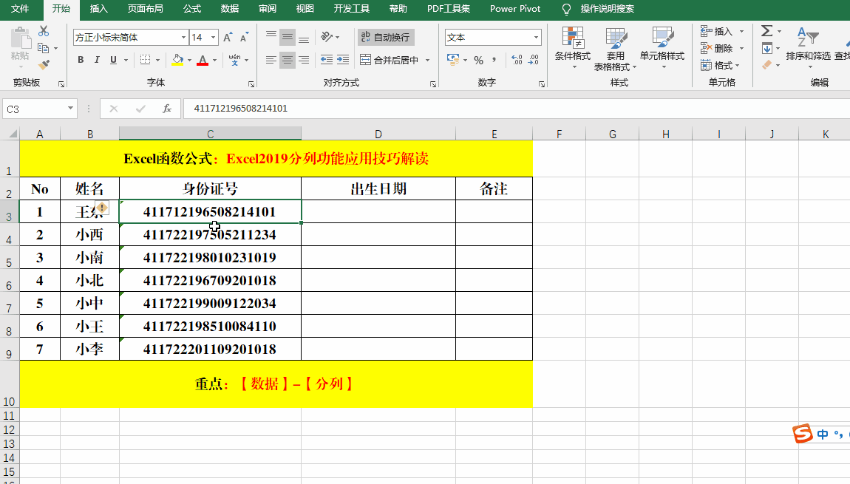Apply the yellow fill color bucket
Screen dimensions: 850x484
point(177,60)
